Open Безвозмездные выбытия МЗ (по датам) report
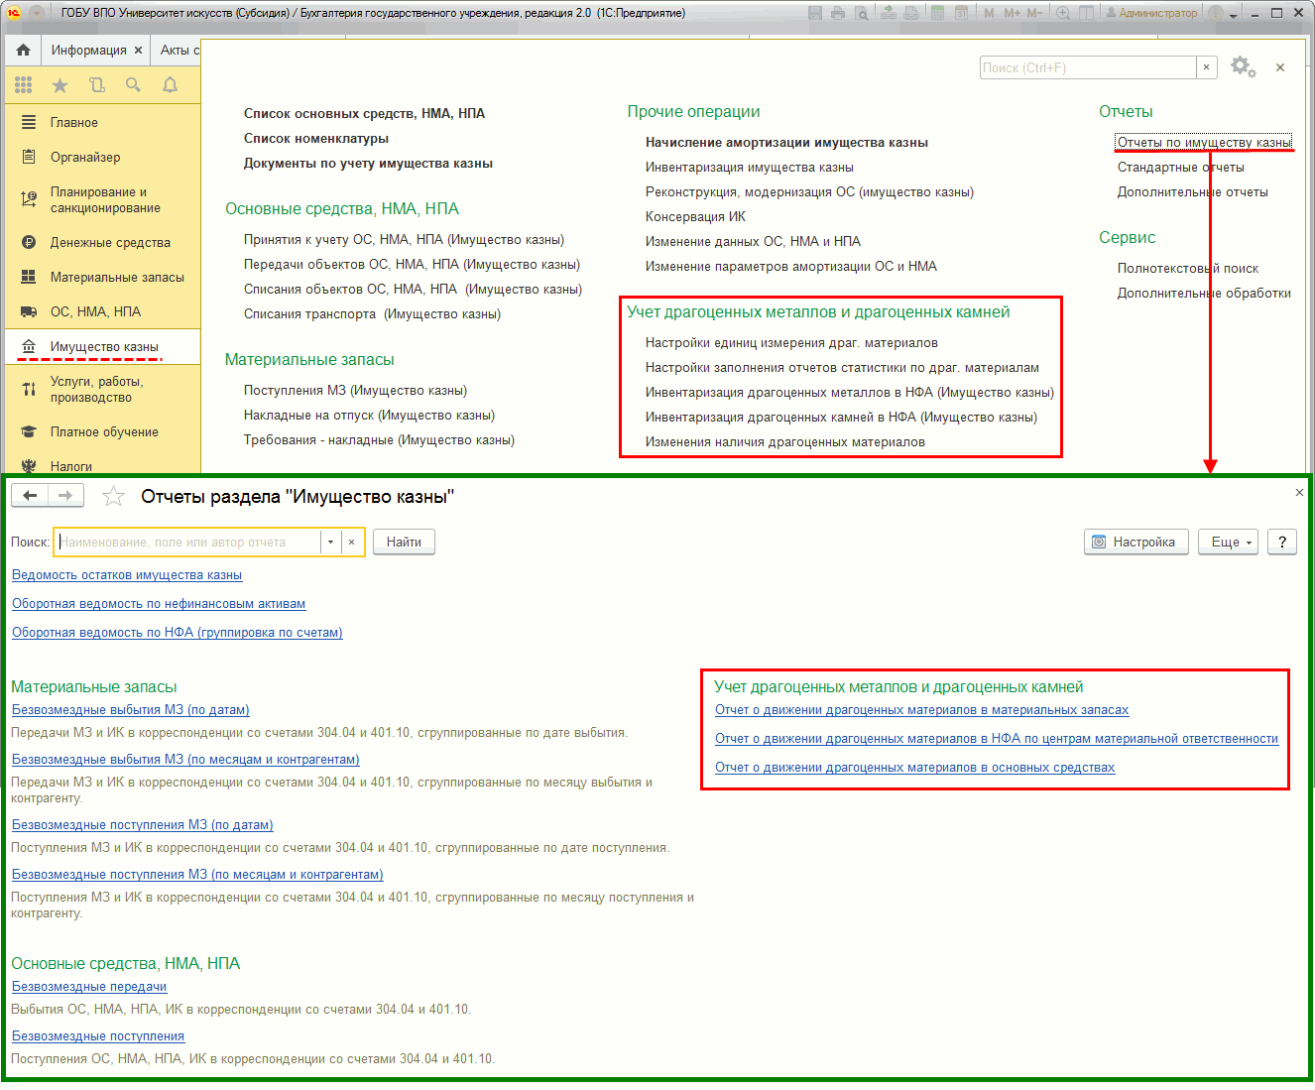 pos(131,710)
